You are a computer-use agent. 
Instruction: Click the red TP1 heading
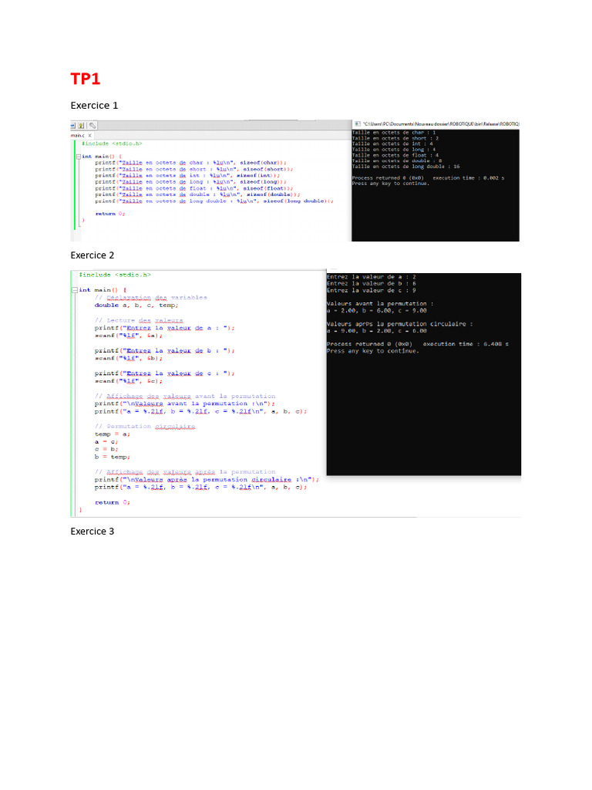(x=85, y=79)
